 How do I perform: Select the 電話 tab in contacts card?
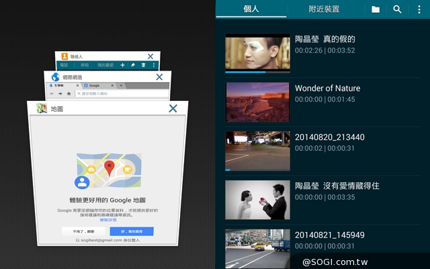coord(64,65)
